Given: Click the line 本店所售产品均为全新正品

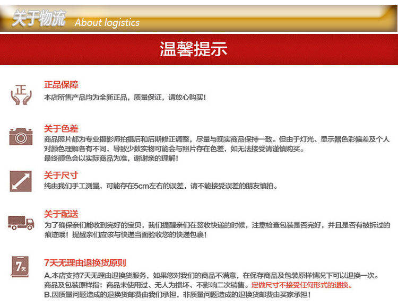Looking at the screenshot, I should click(x=125, y=98).
